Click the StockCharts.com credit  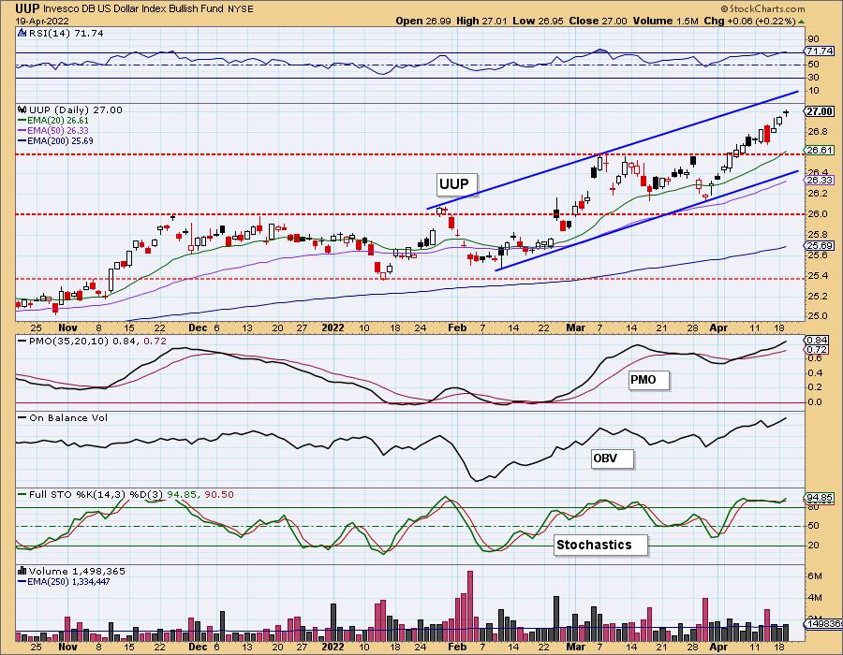[762, 8]
